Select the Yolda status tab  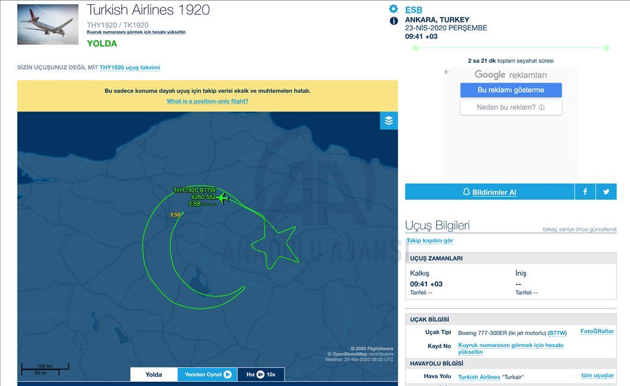tap(154, 374)
